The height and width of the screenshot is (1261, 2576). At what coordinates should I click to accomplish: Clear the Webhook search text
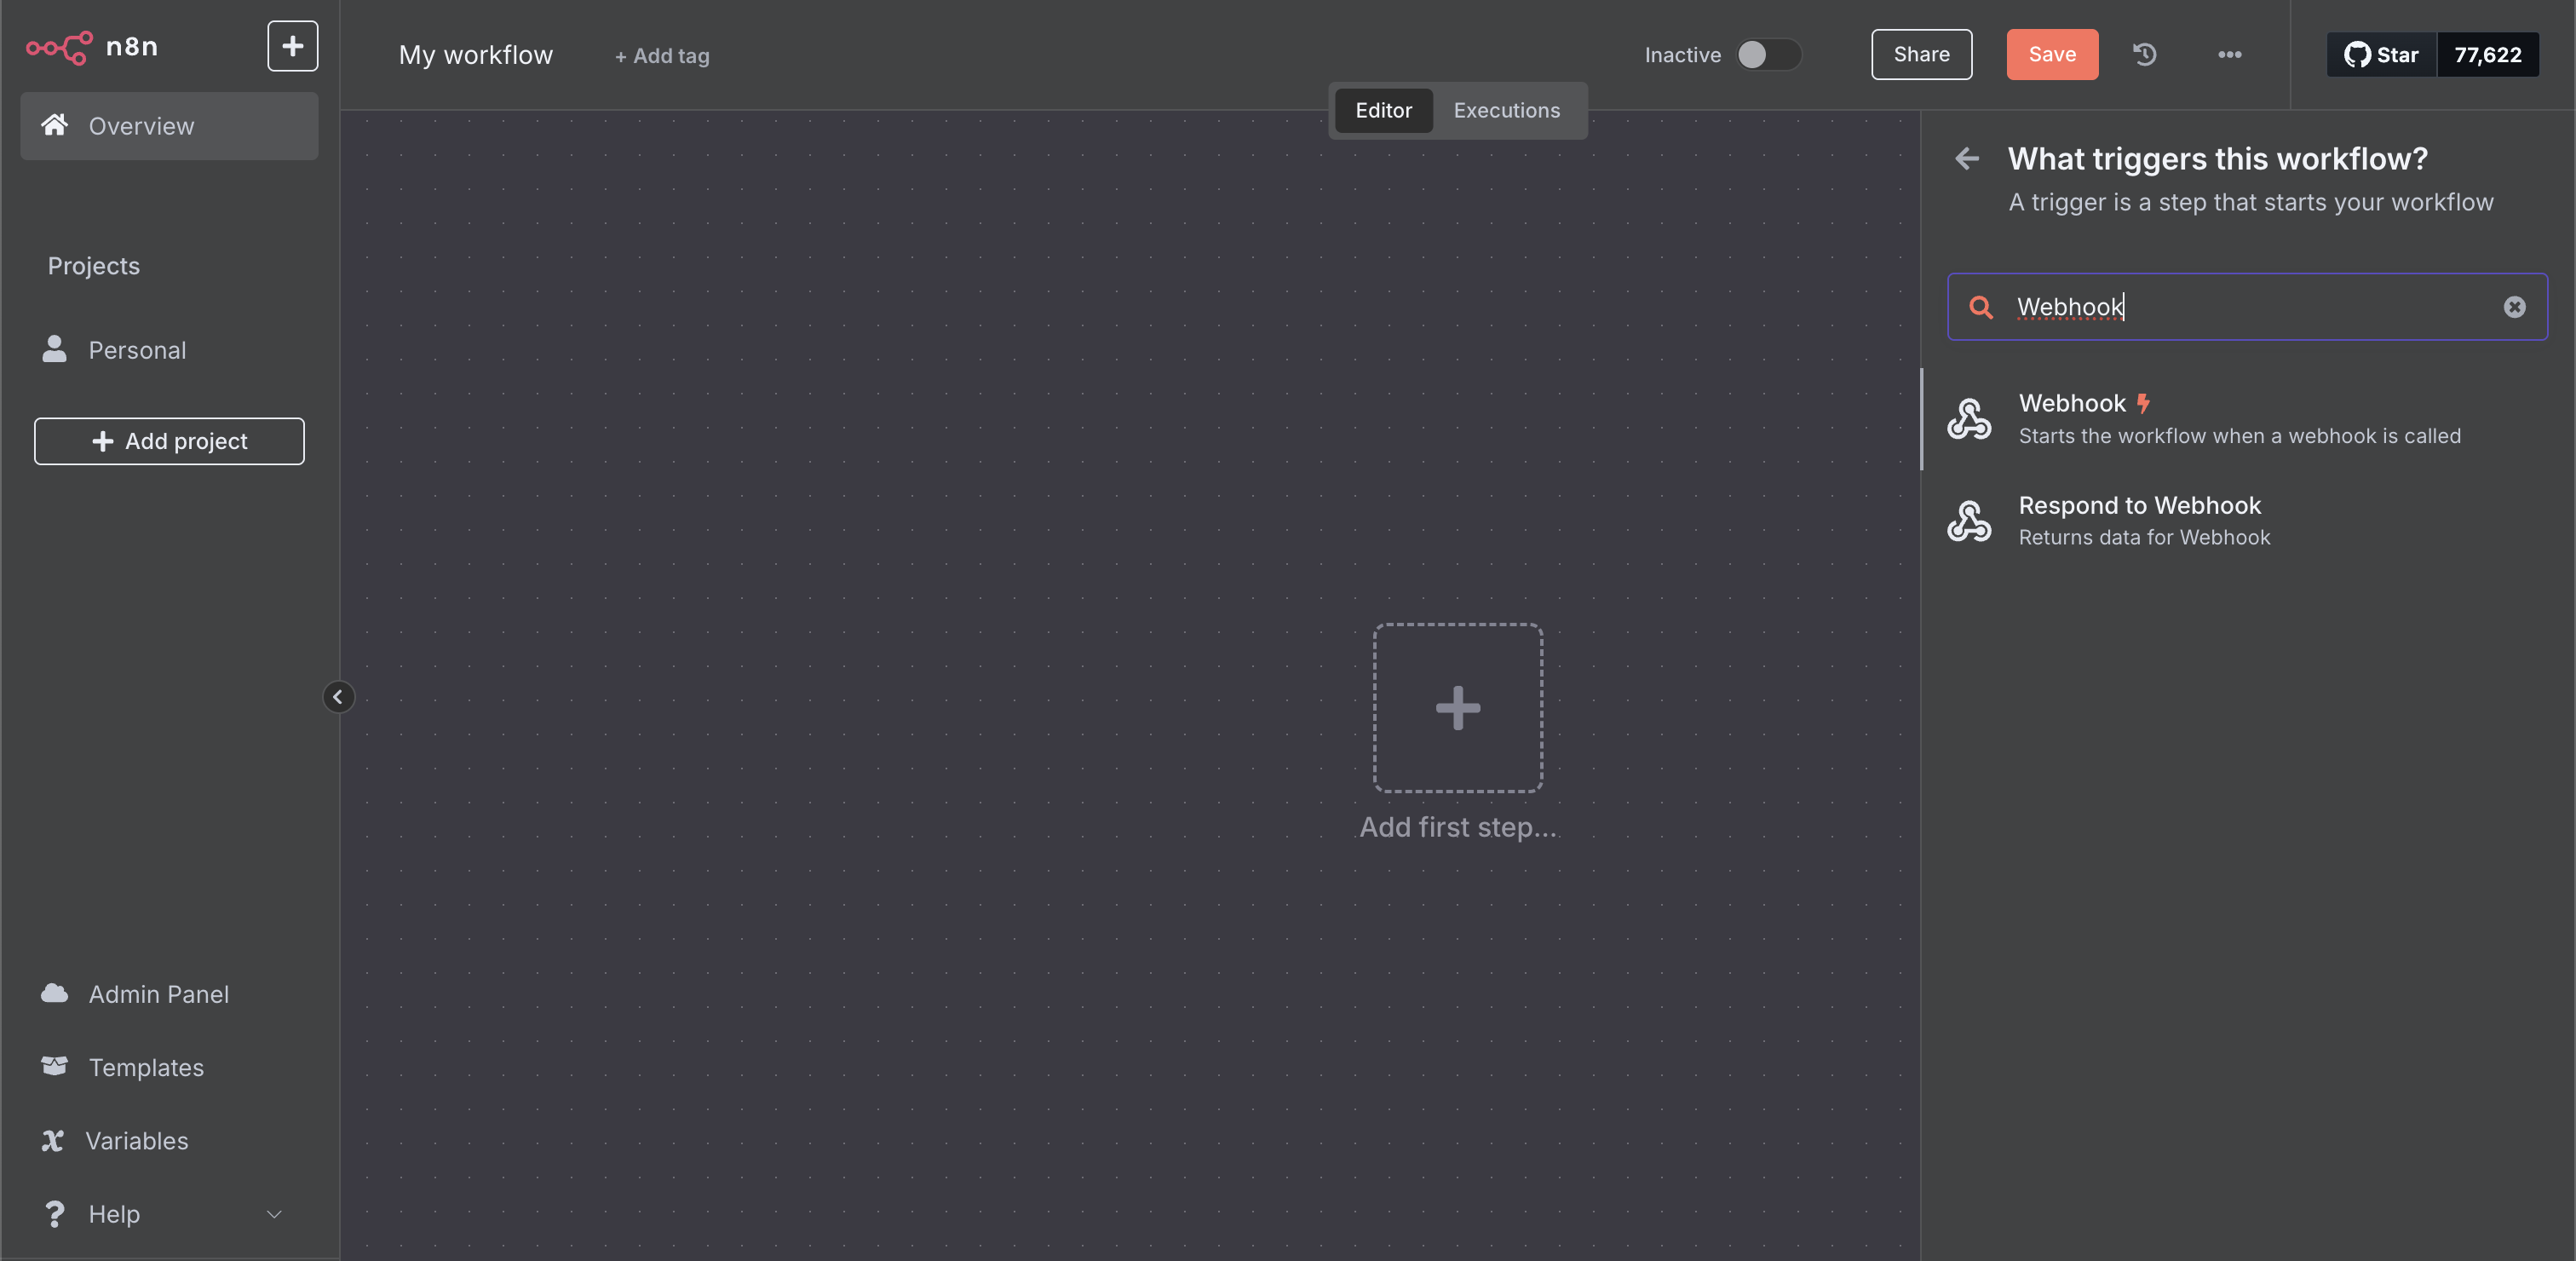2514,307
